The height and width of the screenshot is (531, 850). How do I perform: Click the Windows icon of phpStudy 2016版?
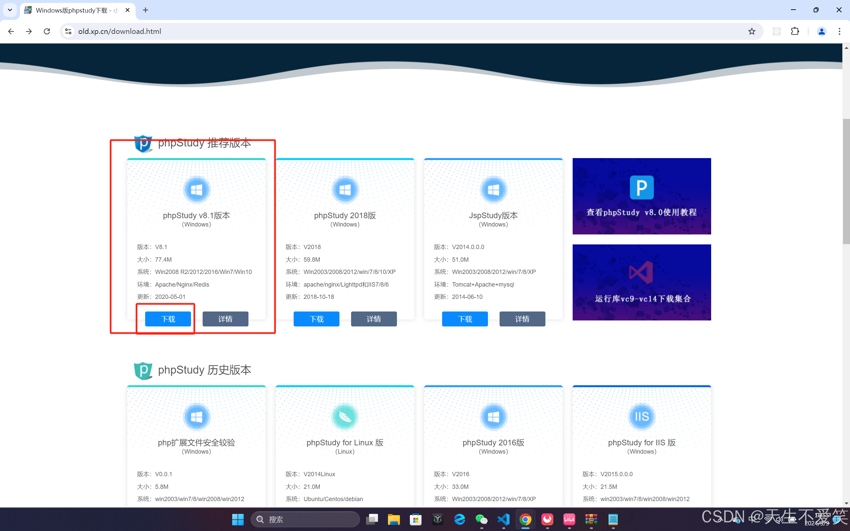[494, 417]
